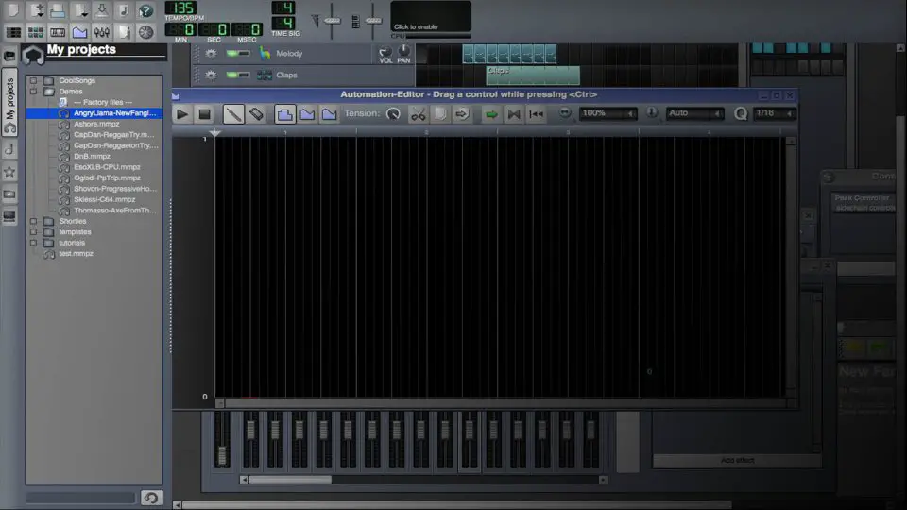Open My home sidebar tab
Screen dimensions: 907x510
(9, 195)
